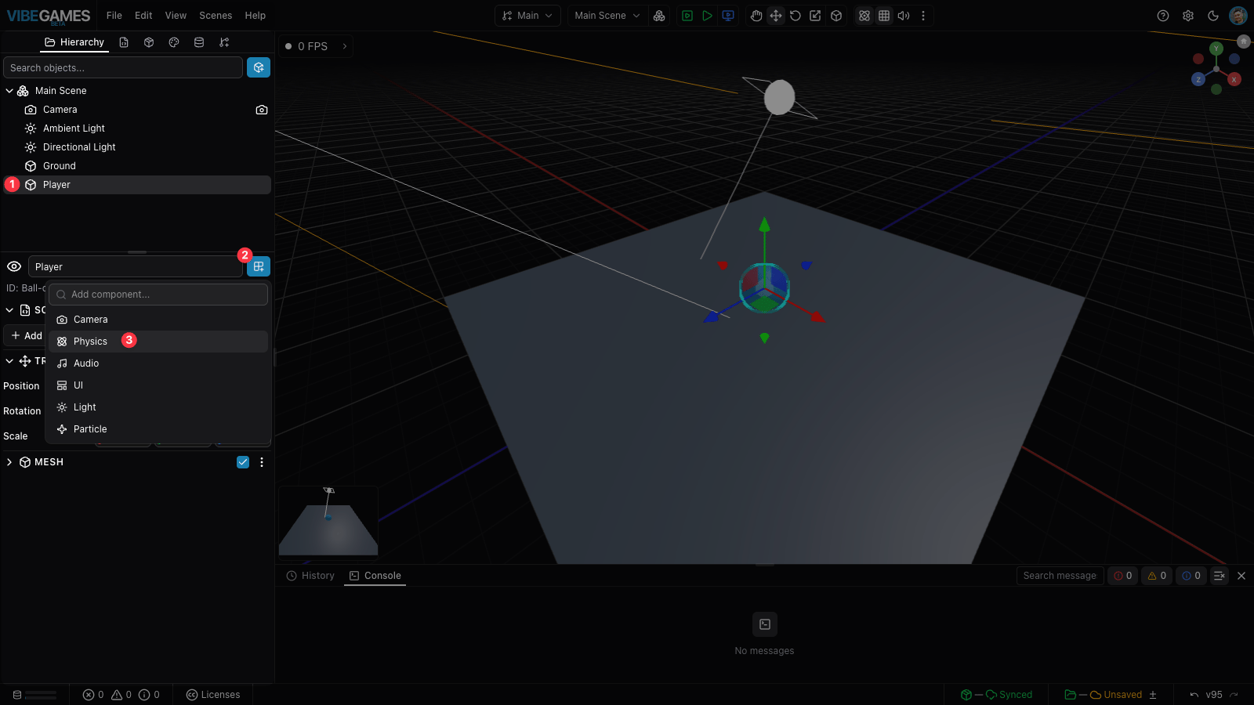Image resolution: width=1254 pixels, height=705 pixels.
Task: Expand the MESH component section
Action: click(x=9, y=462)
